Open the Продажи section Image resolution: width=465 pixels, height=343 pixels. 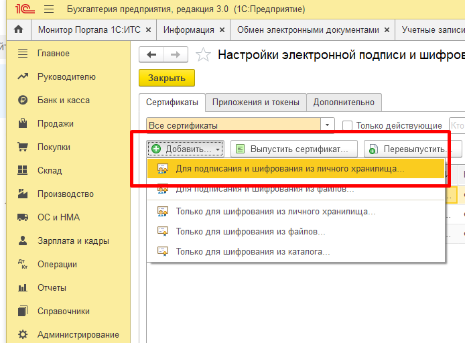[x=56, y=124]
